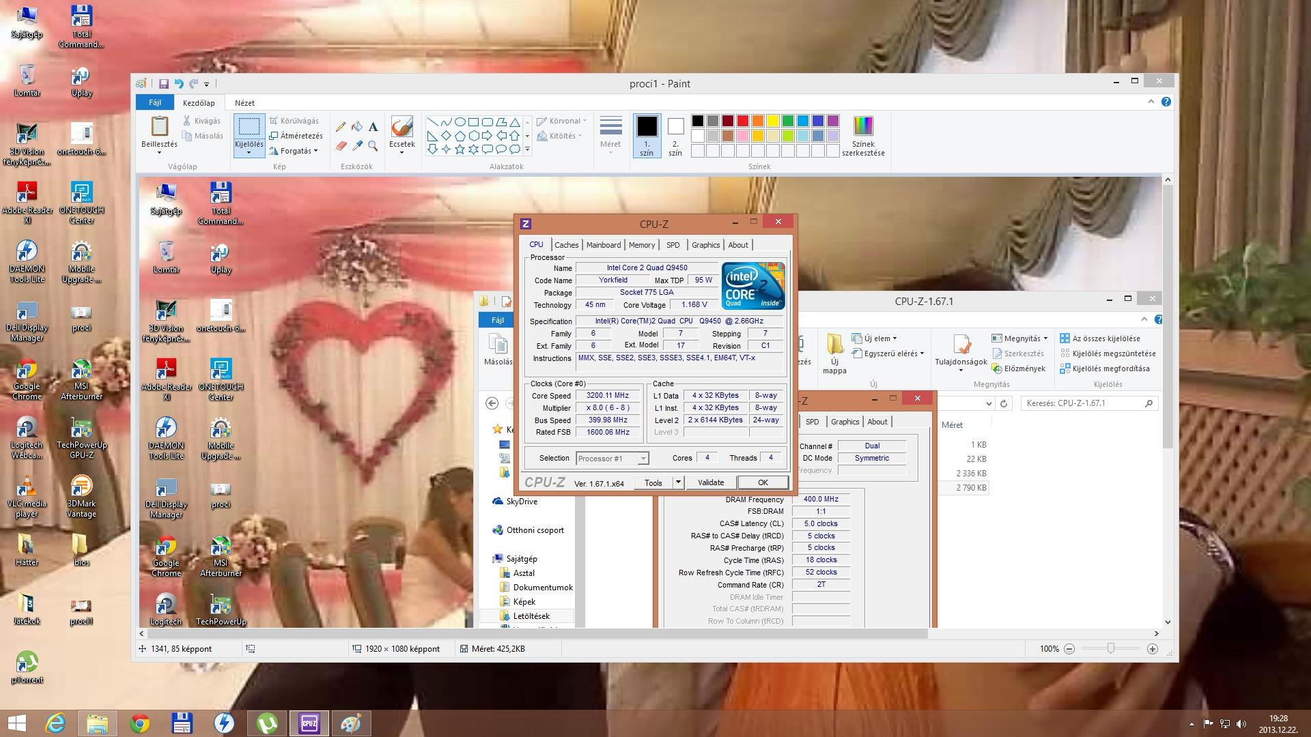This screenshot has height=737, width=1311.
Task: Choose the Curve shape in the gallery
Action: (x=446, y=122)
